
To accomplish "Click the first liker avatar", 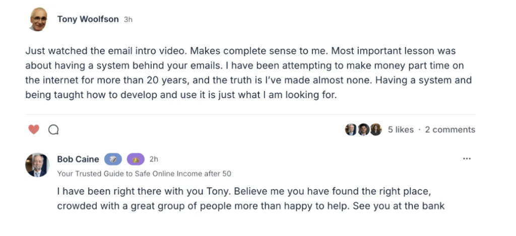I will coord(351,130).
